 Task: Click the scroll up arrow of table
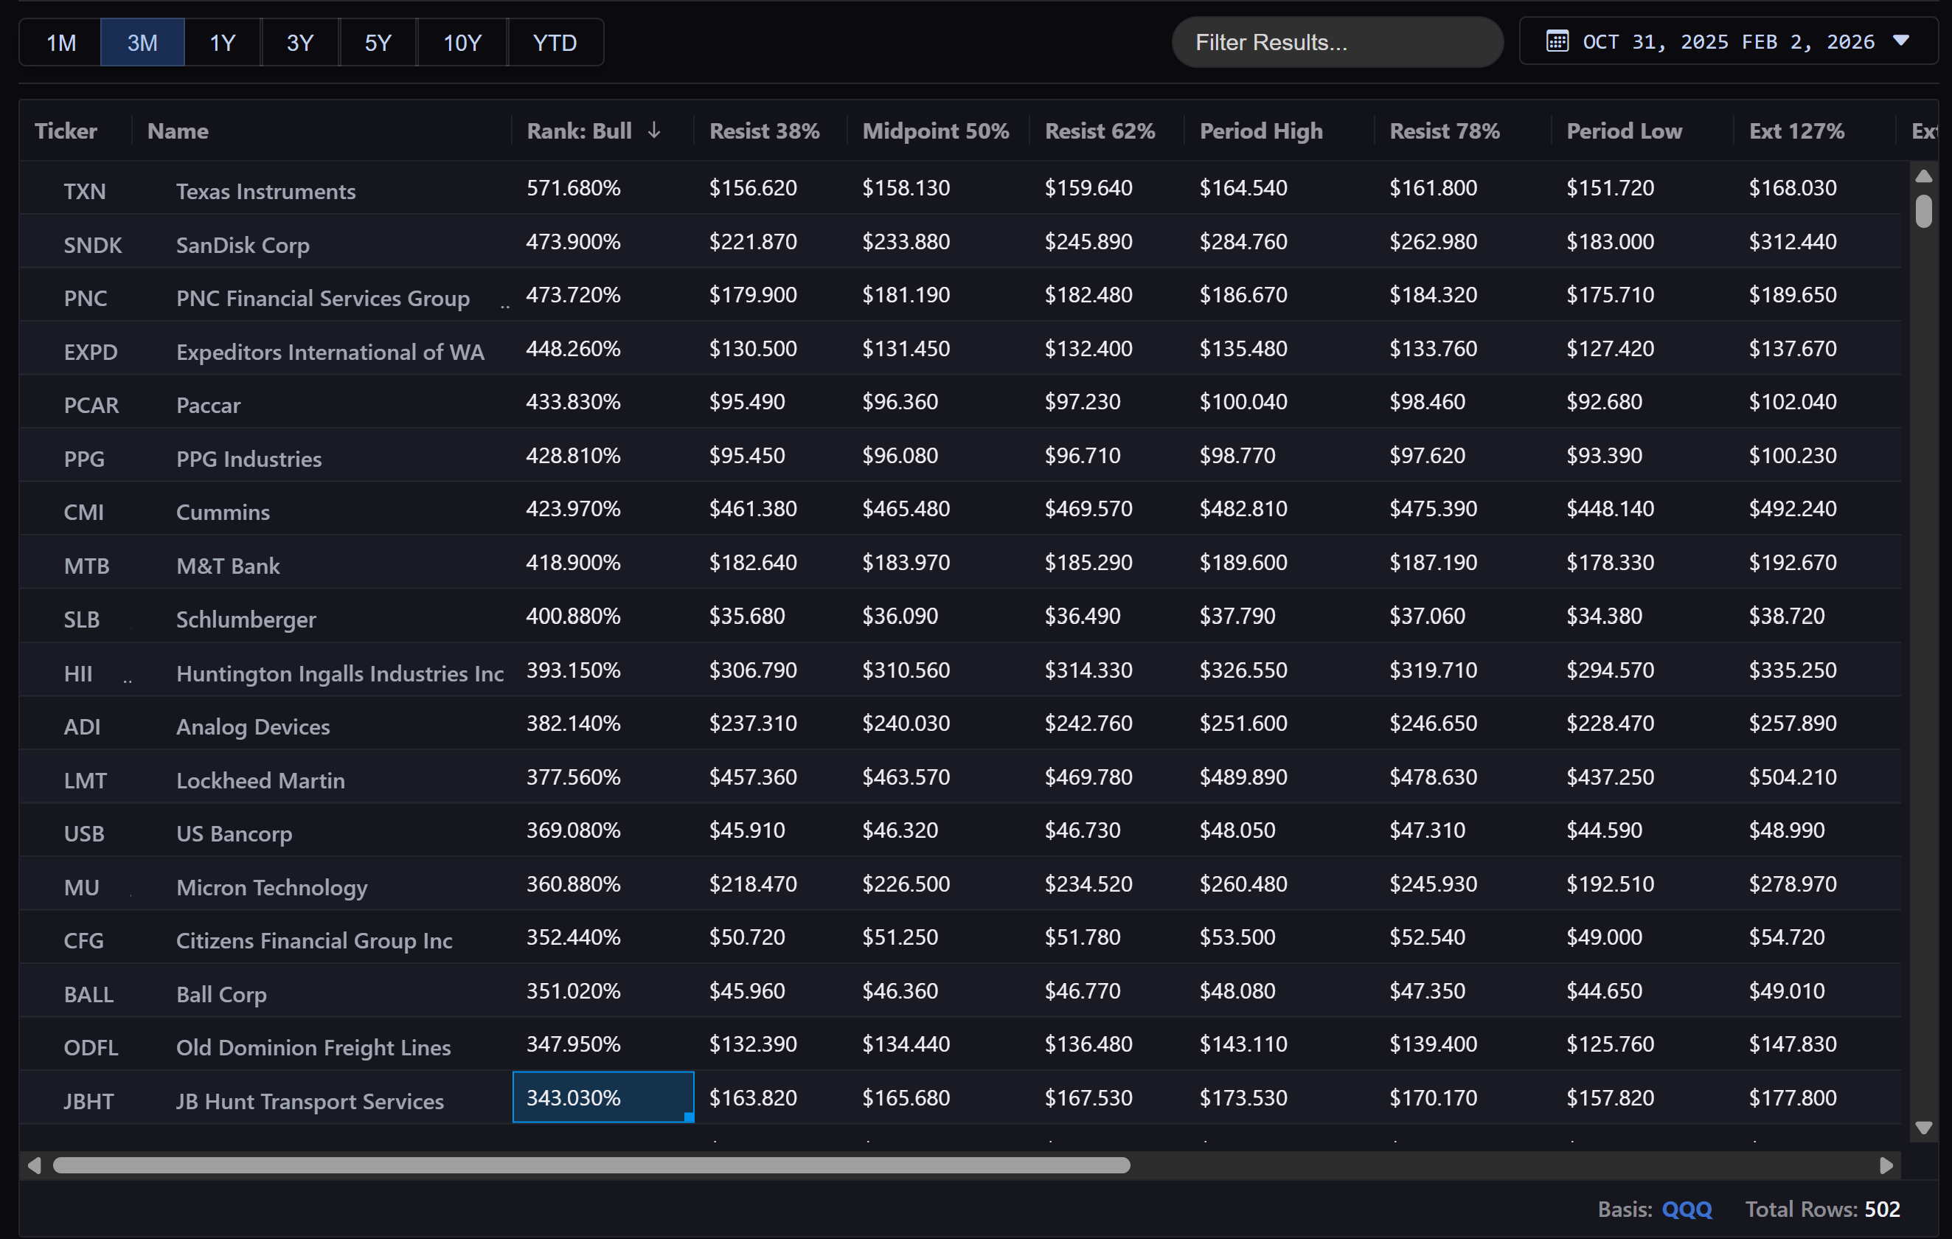[x=1924, y=176]
